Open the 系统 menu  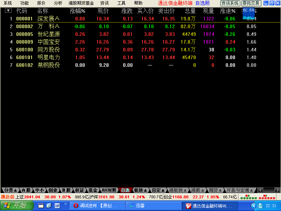coord(7,3)
